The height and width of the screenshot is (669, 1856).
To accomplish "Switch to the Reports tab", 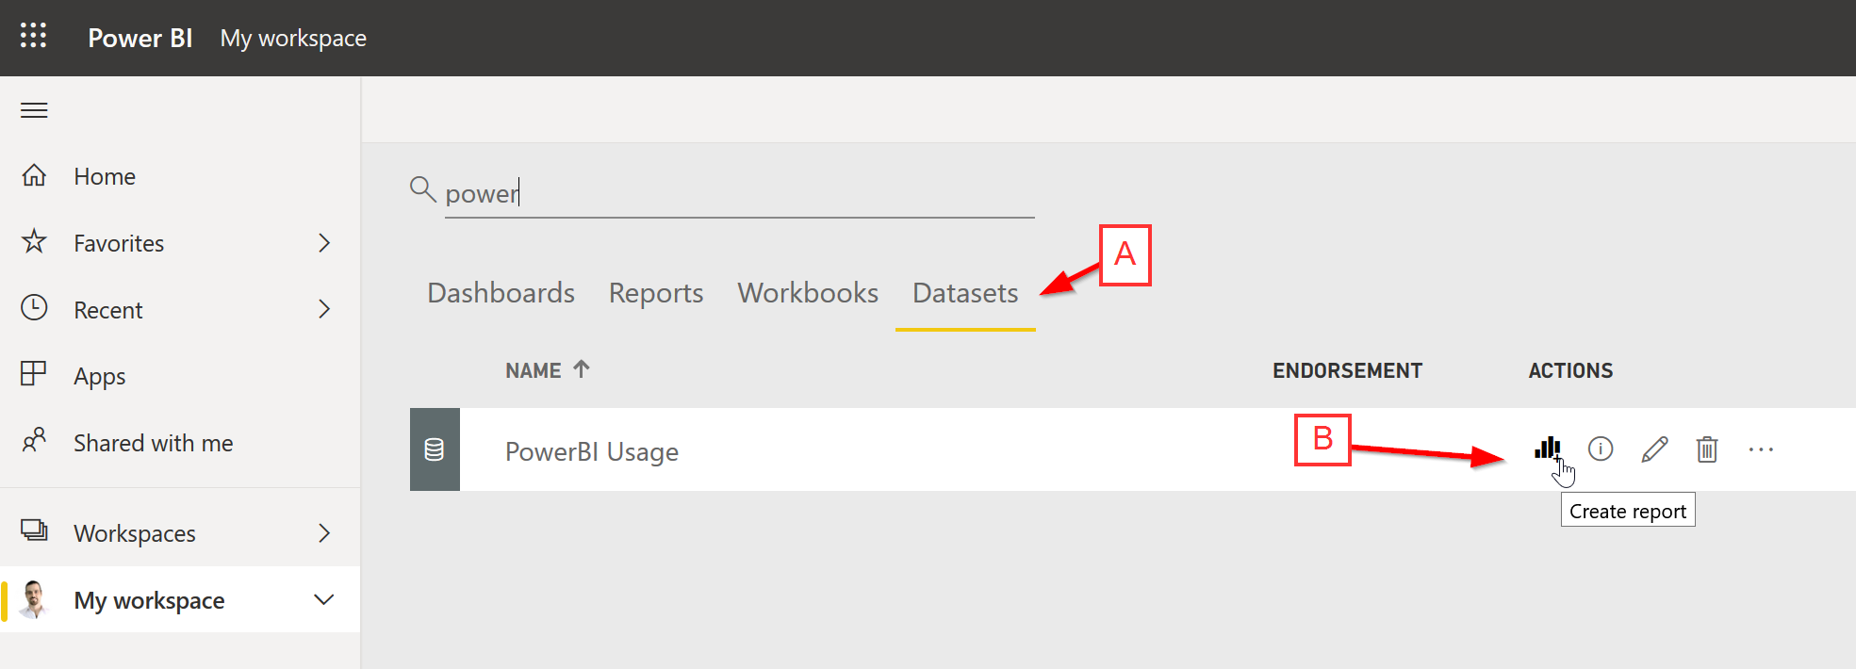I will (656, 293).
